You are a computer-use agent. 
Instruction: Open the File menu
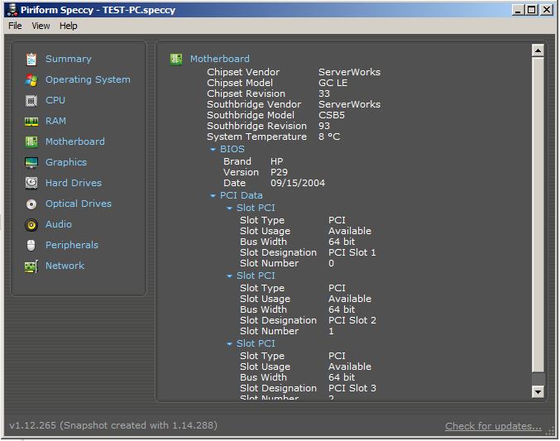pyautogui.click(x=15, y=26)
